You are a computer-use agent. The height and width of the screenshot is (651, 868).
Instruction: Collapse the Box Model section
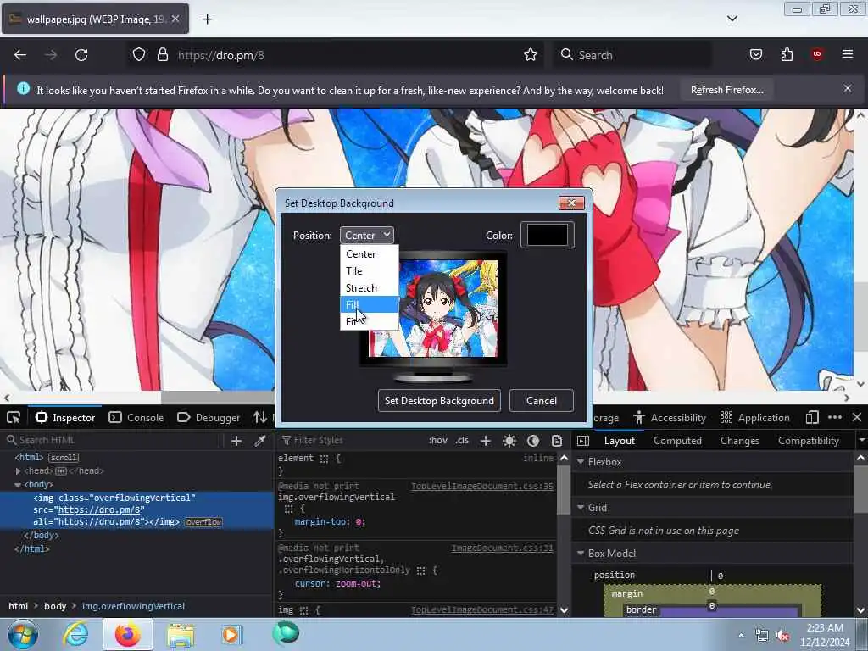[x=581, y=553]
